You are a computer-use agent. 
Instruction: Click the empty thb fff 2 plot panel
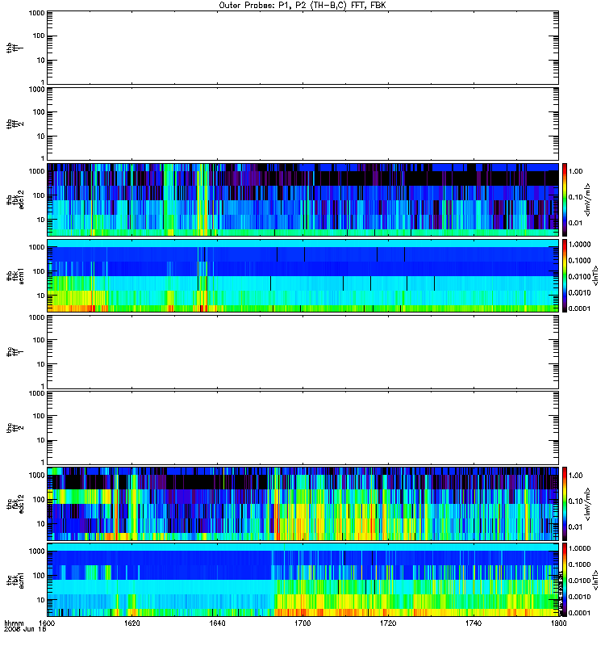302,124
